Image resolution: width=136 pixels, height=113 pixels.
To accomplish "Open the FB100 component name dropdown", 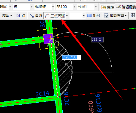I will [74, 7].
